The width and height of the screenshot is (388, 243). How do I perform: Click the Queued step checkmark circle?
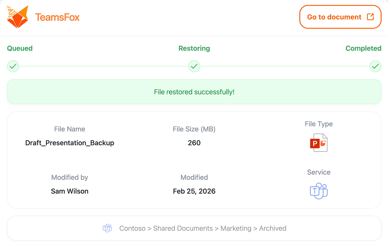[x=13, y=66]
